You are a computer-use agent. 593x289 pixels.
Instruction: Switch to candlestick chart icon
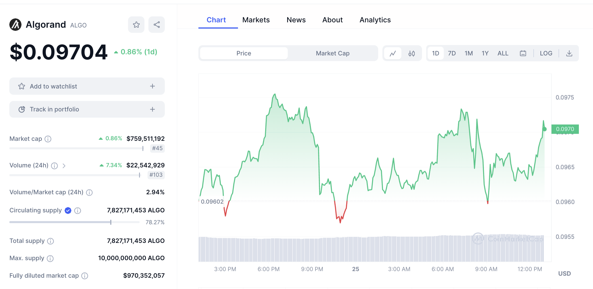[x=412, y=53]
